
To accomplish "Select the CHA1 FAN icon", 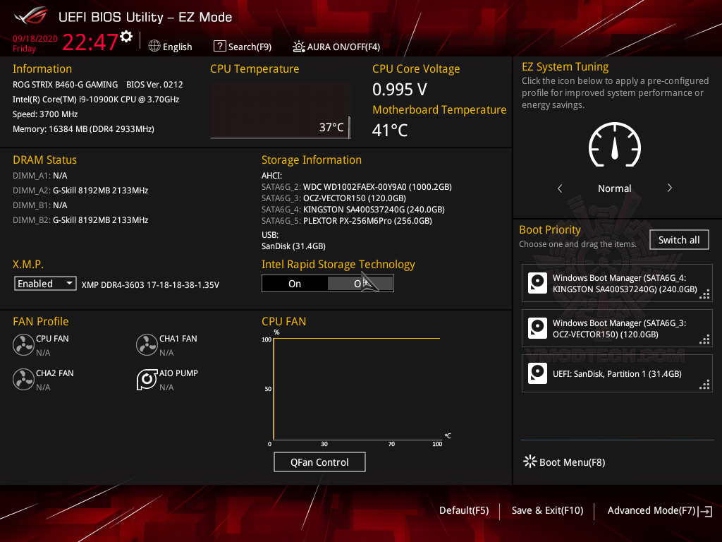I will (147, 344).
